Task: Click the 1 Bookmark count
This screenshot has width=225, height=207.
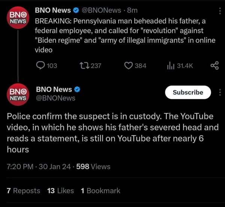Action: (100, 191)
